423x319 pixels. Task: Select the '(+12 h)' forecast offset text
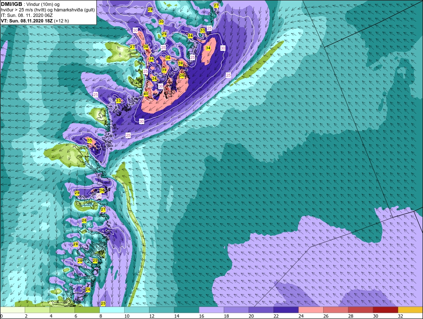pyautogui.click(x=61, y=21)
